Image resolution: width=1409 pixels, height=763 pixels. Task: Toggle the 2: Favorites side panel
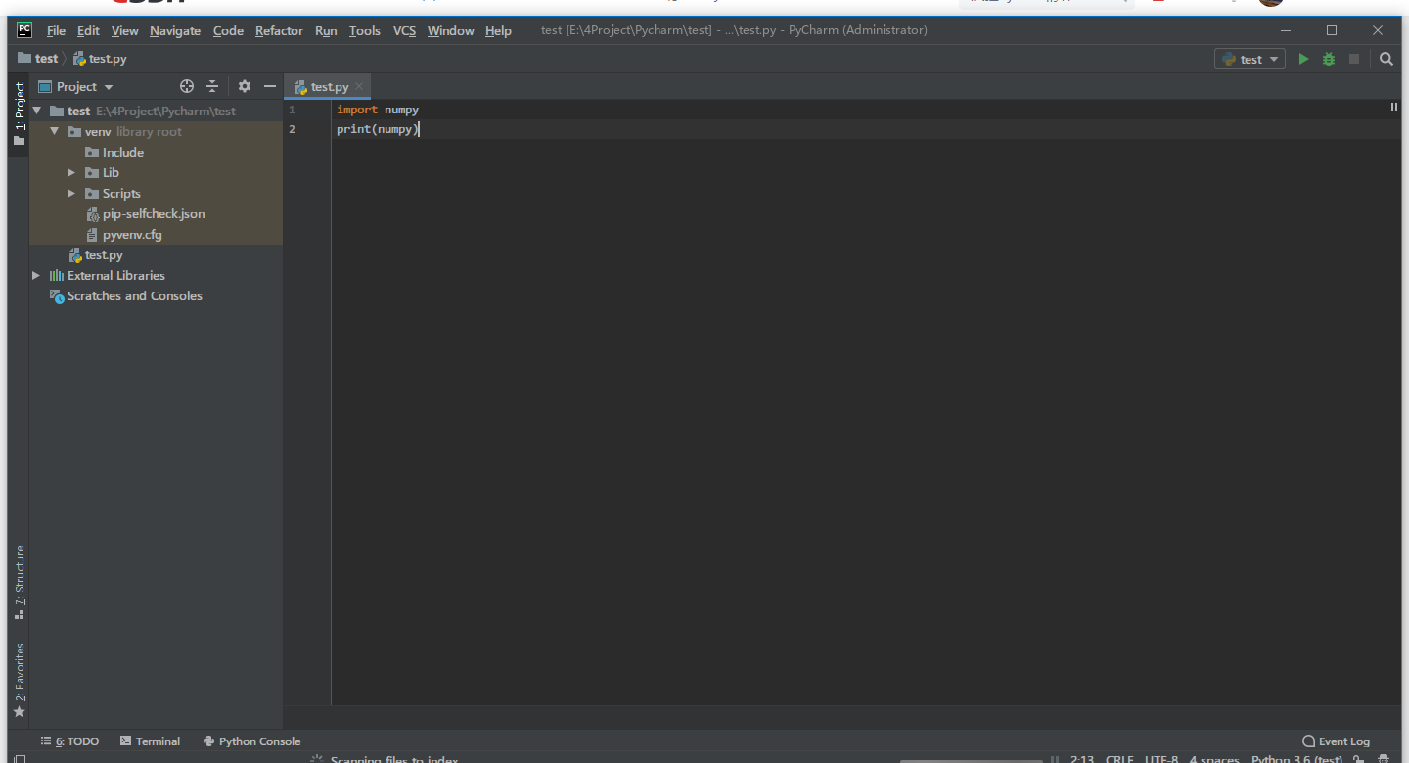pos(19,679)
